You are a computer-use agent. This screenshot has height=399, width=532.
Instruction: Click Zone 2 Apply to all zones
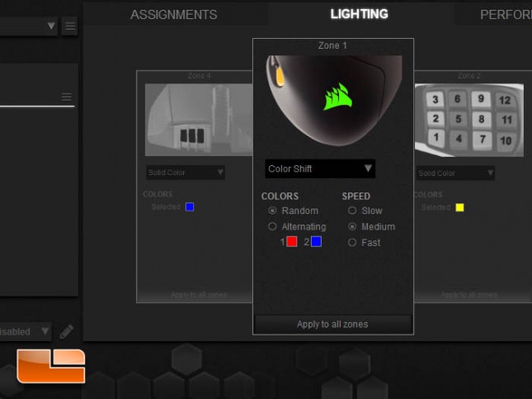pyautogui.click(x=468, y=295)
